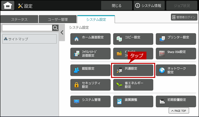This screenshot has width=199, height=117.
Task: Open Sharp OSA設定
Action: click(x=176, y=53)
